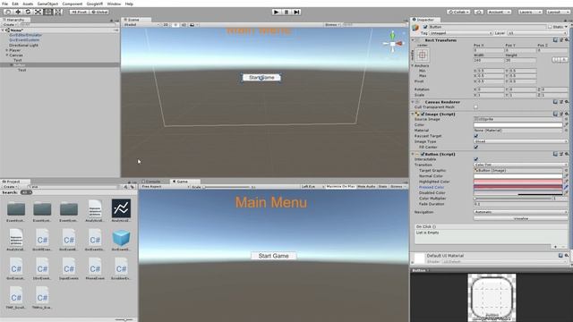
Task: Select the Hand tool in the toolbar
Action: [8, 12]
